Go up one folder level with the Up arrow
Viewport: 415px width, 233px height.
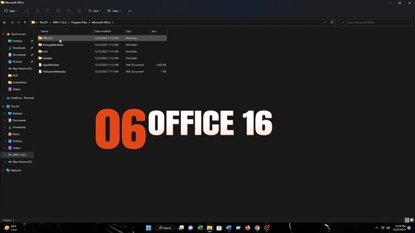(25, 23)
